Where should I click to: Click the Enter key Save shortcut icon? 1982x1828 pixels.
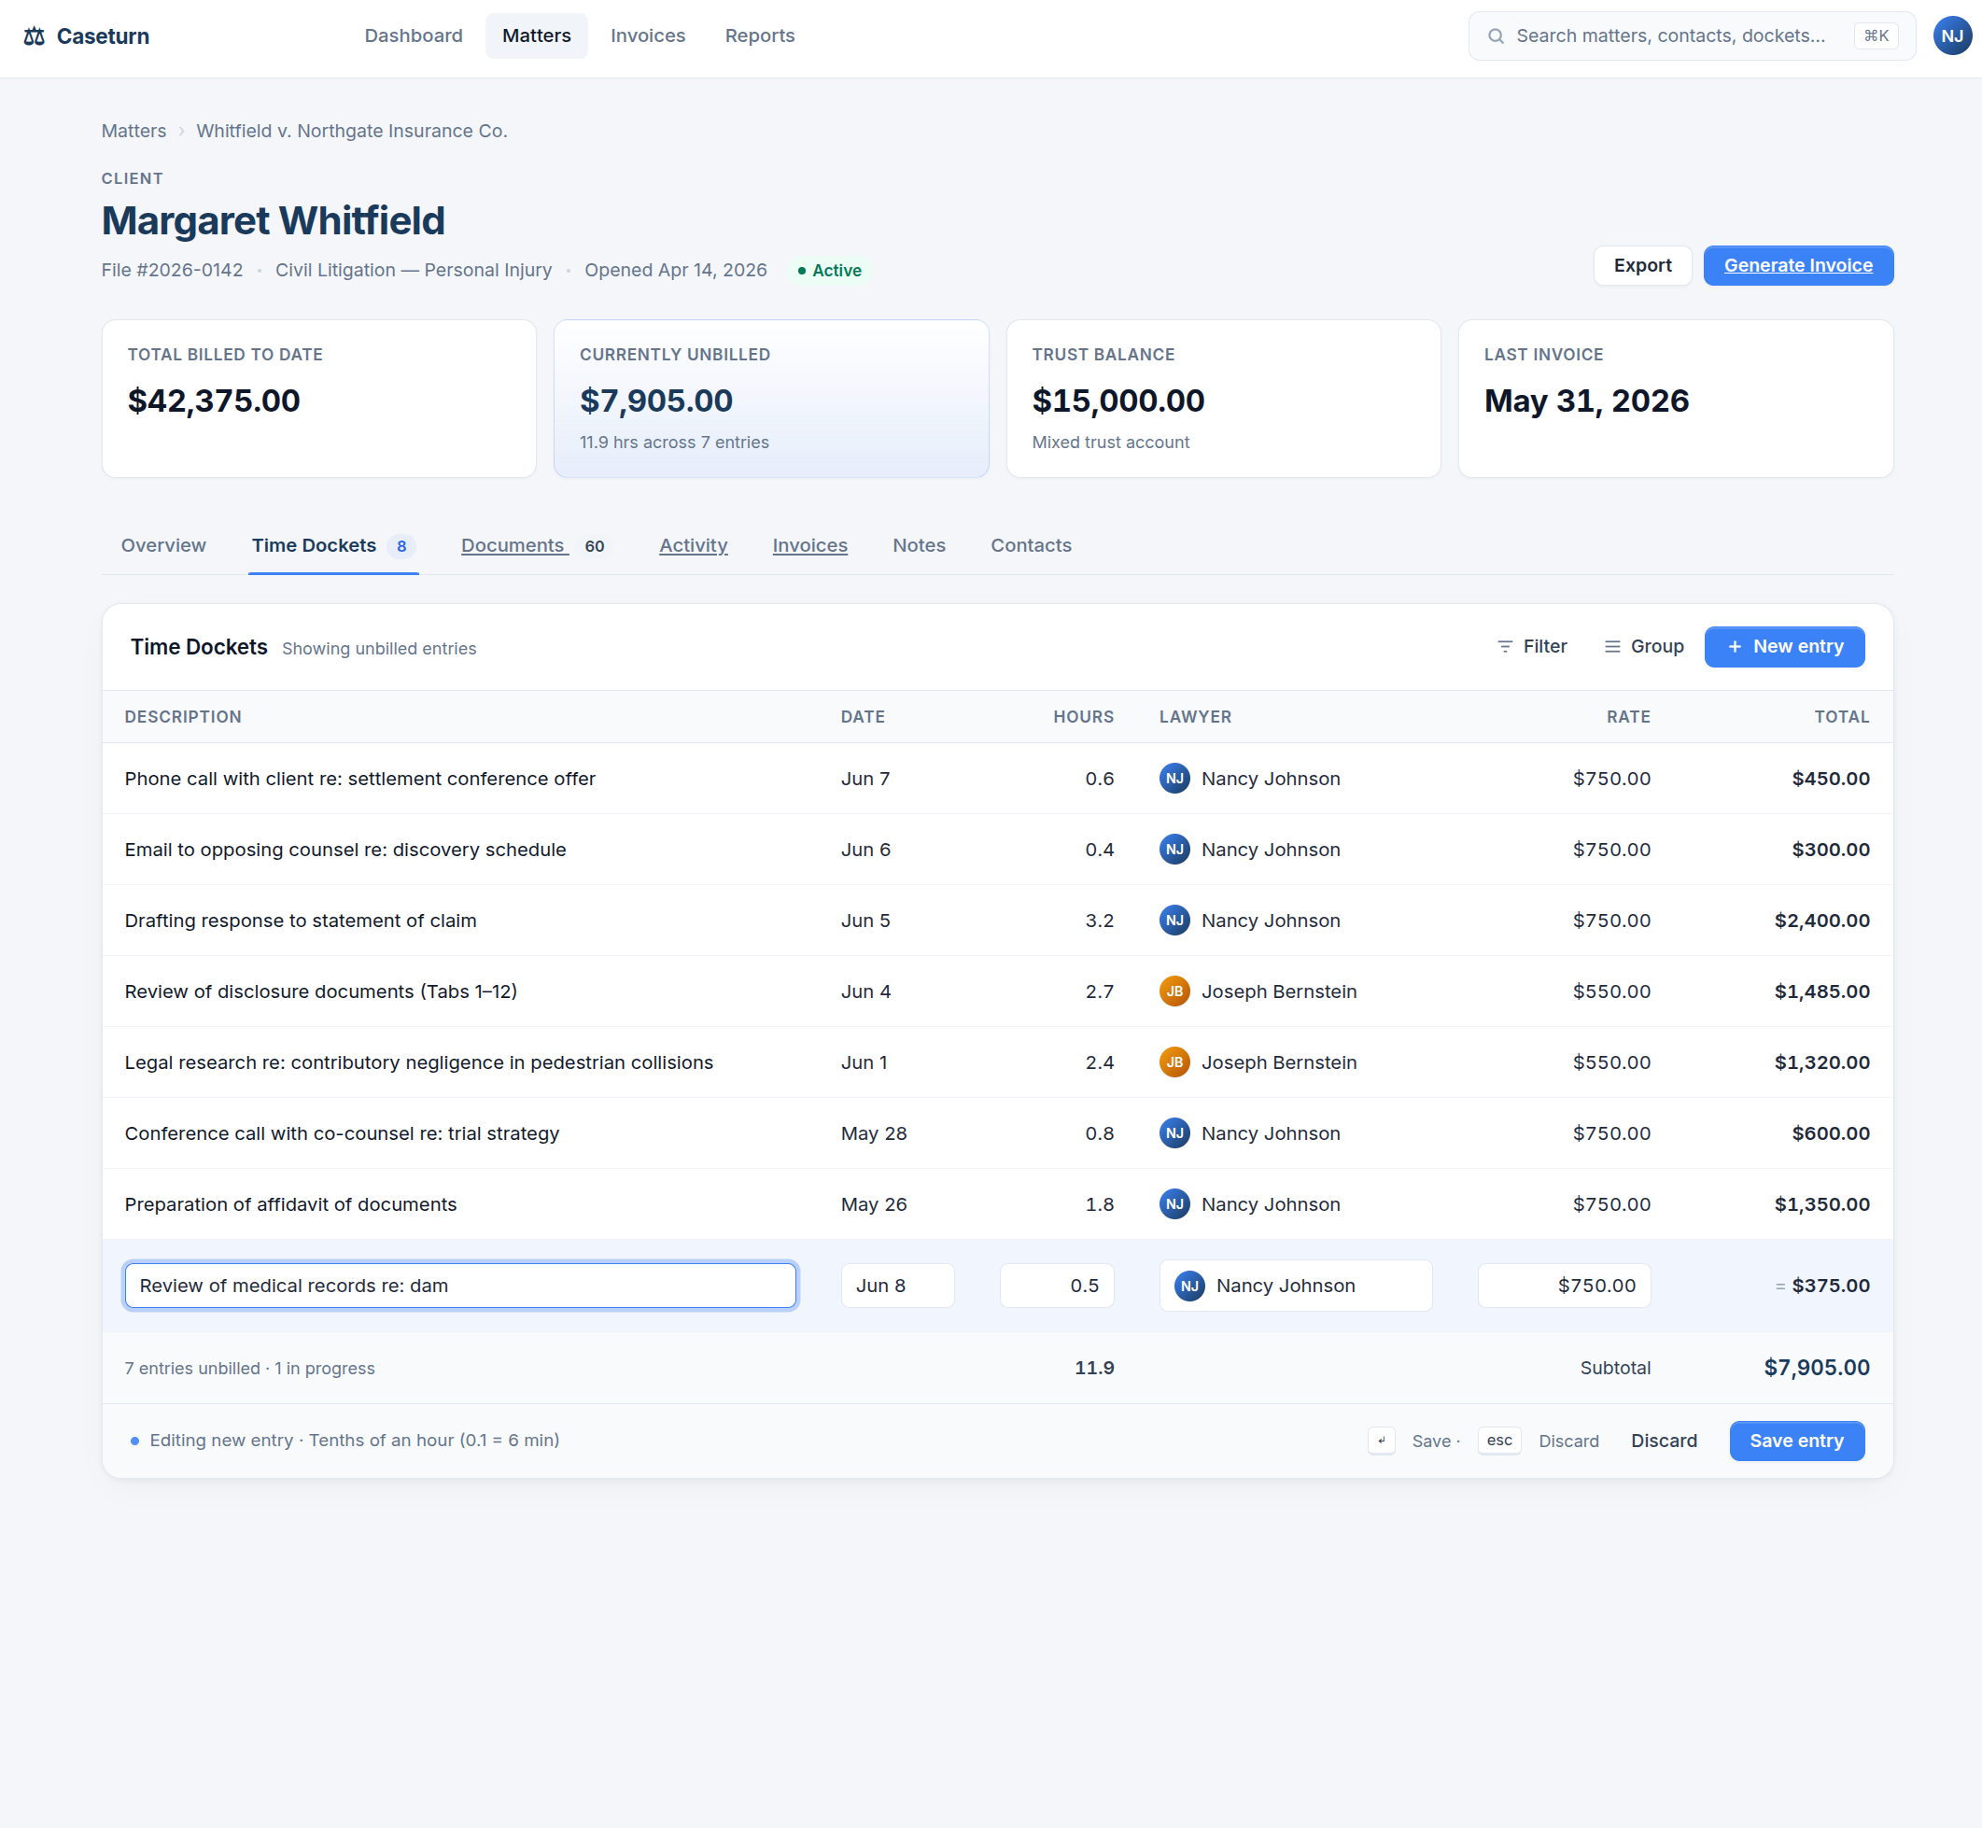pyautogui.click(x=1382, y=1441)
